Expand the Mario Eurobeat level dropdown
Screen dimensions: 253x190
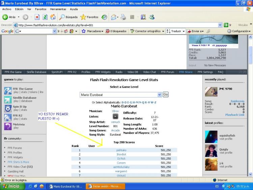(159, 95)
